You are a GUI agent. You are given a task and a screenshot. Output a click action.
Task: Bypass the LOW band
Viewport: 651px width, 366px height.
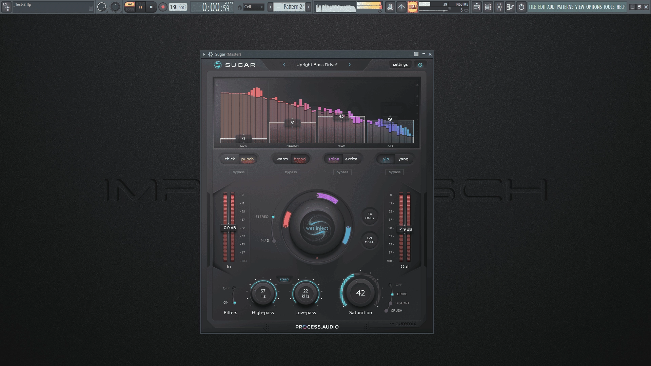239,172
